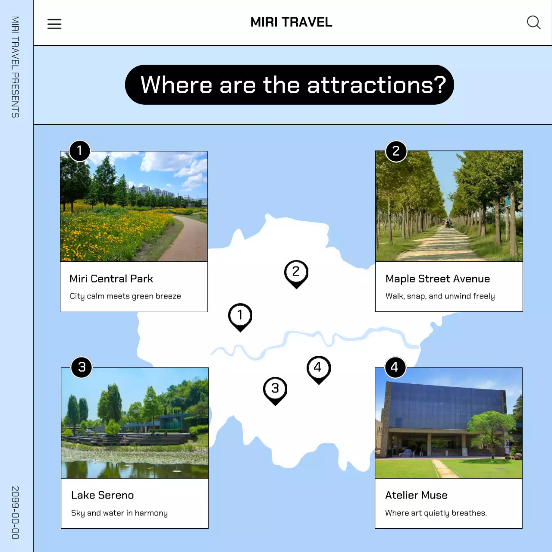
Task: Select the MIRI TRAVEL header title
Action: click(x=291, y=22)
